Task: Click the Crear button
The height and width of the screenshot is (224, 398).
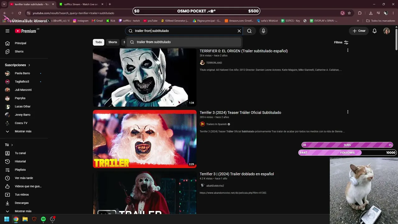Action: 359,31
